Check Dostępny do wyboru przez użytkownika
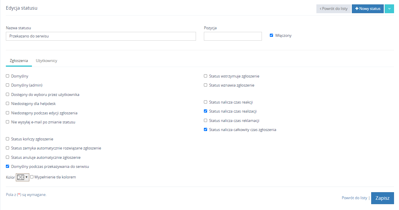The image size is (399, 210). tap(8, 94)
